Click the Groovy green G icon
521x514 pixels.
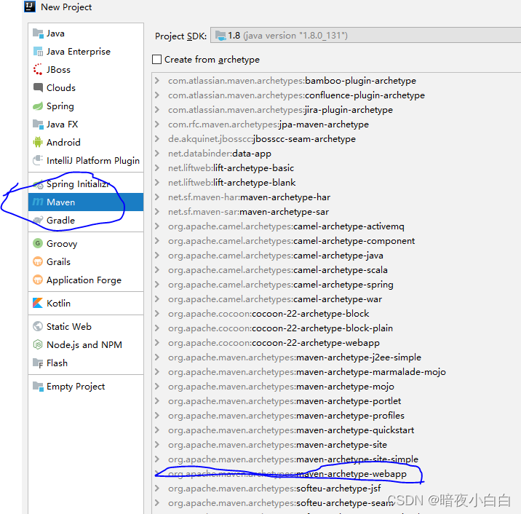(x=38, y=243)
